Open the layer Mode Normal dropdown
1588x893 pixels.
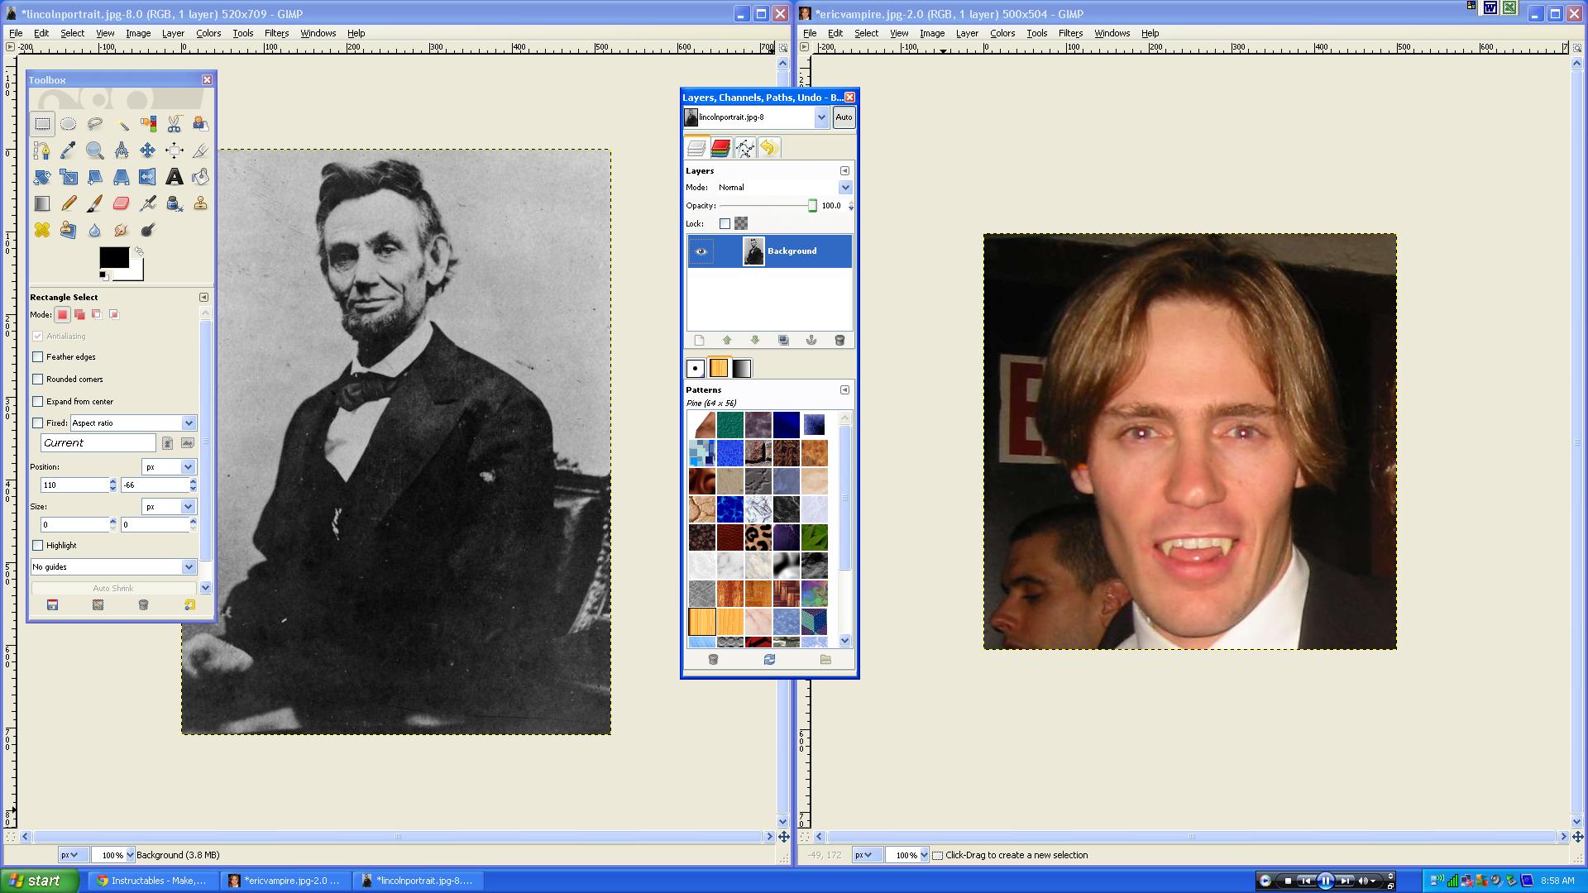[784, 188]
